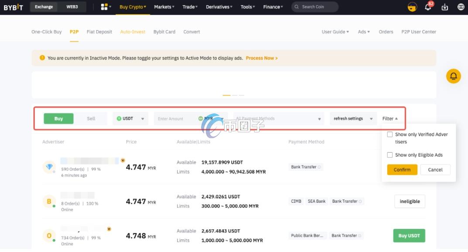Go to the One-Click Buy tab

pos(47,32)
